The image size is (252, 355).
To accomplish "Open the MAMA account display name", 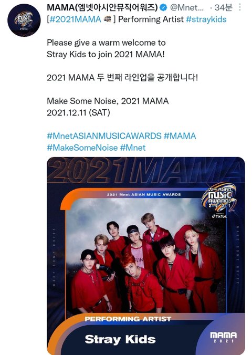I will [102, 7].
